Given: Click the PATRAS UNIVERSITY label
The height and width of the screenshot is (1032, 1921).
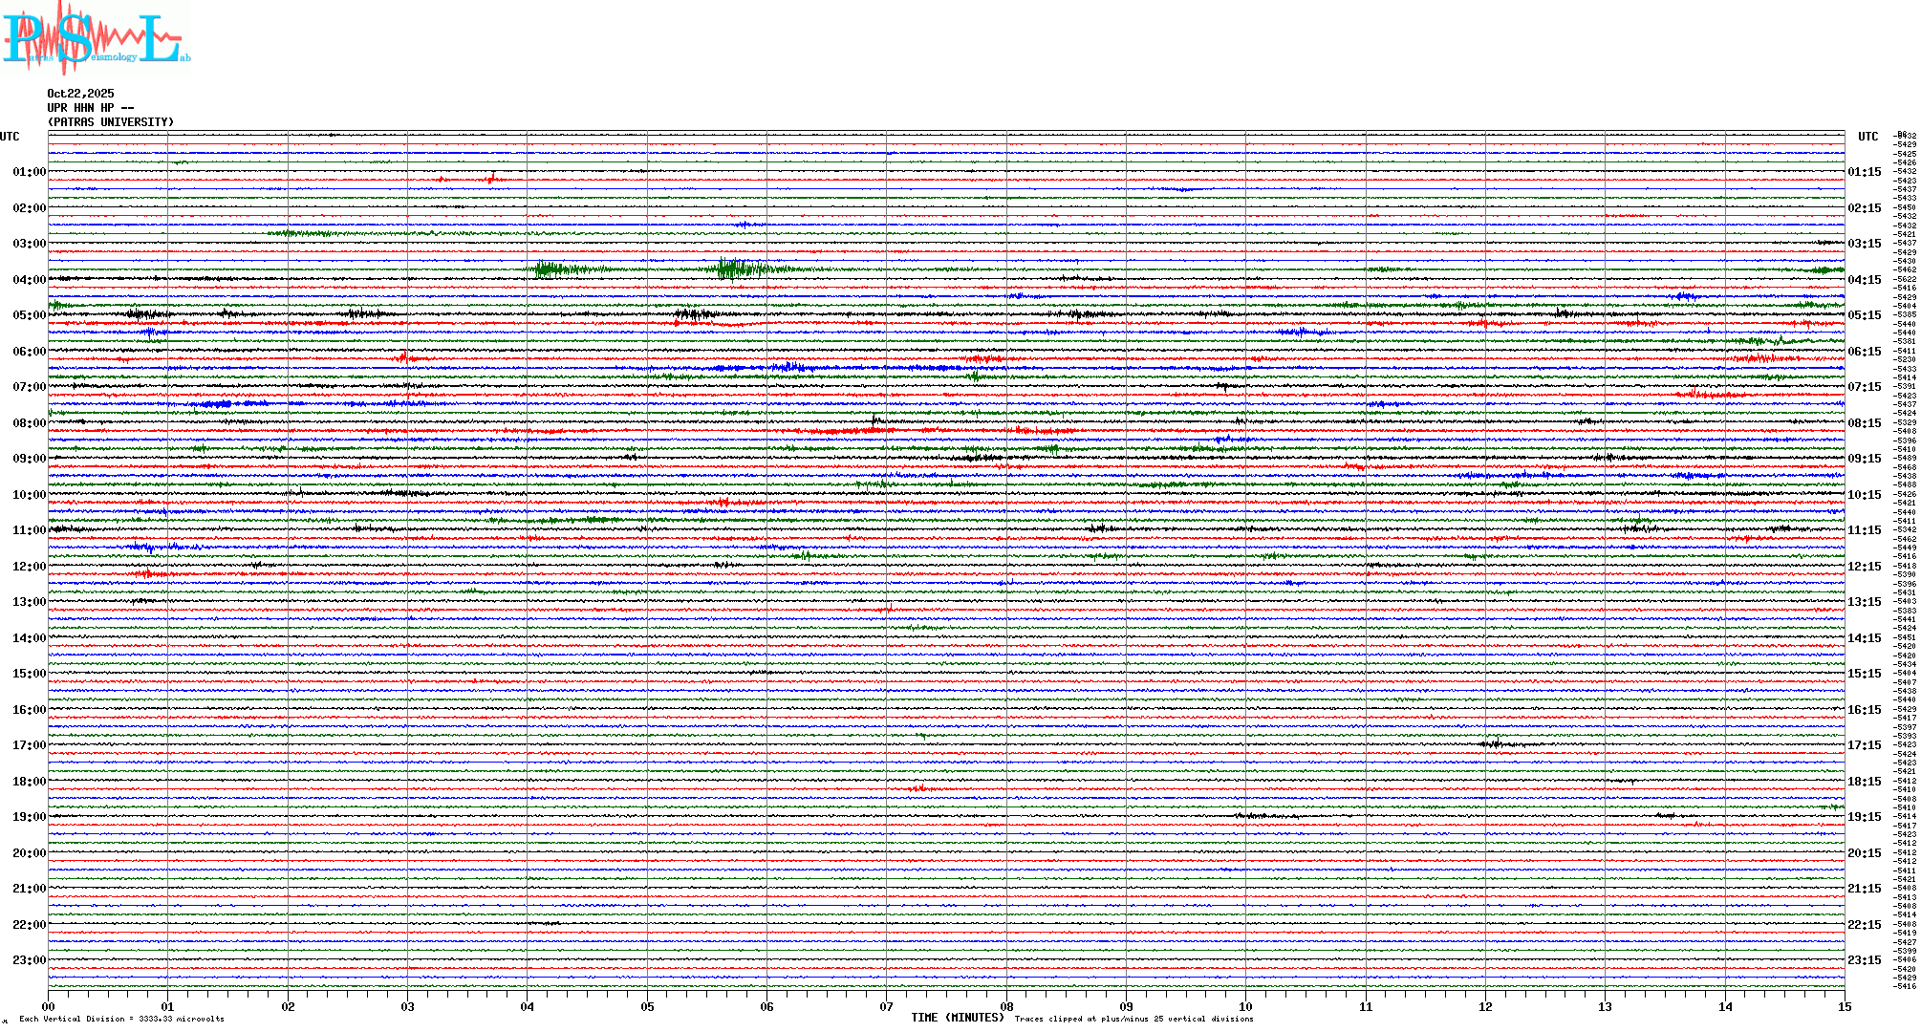Looking at the screenshot, I should 111,122.
